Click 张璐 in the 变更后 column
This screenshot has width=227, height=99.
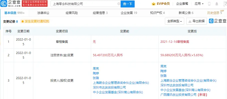click(x=163, y=76)
